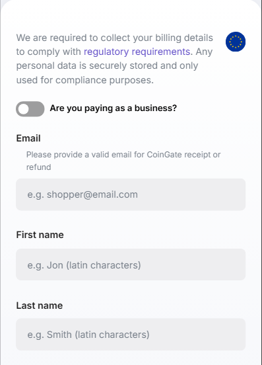
Task: Click the Last name label
Action: point(40,305)
